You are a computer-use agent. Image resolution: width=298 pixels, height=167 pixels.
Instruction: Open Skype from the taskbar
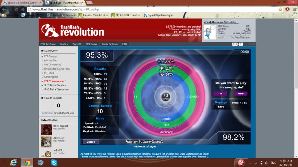click(54, 163)
